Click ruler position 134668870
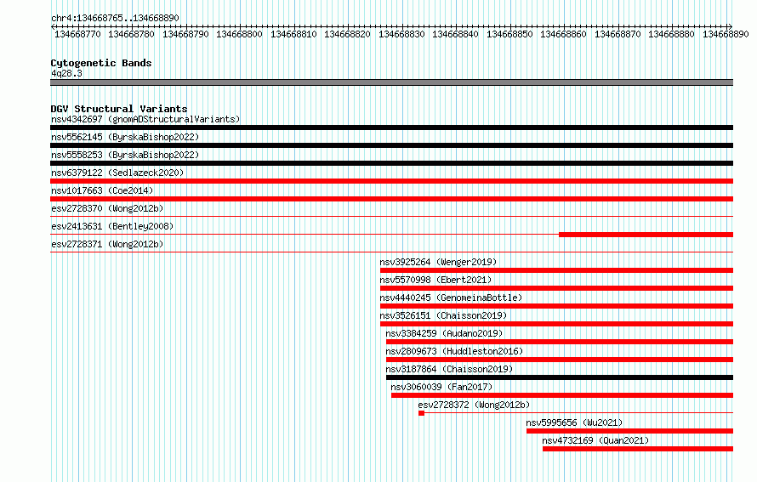This screenshot has height=482, width=757. [618, 34]
